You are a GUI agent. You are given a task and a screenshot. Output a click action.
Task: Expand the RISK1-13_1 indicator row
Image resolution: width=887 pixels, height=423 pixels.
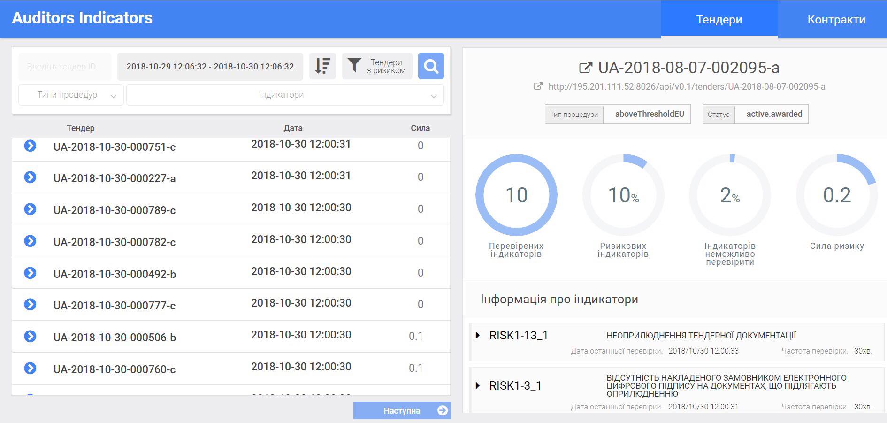coord(478,335)
